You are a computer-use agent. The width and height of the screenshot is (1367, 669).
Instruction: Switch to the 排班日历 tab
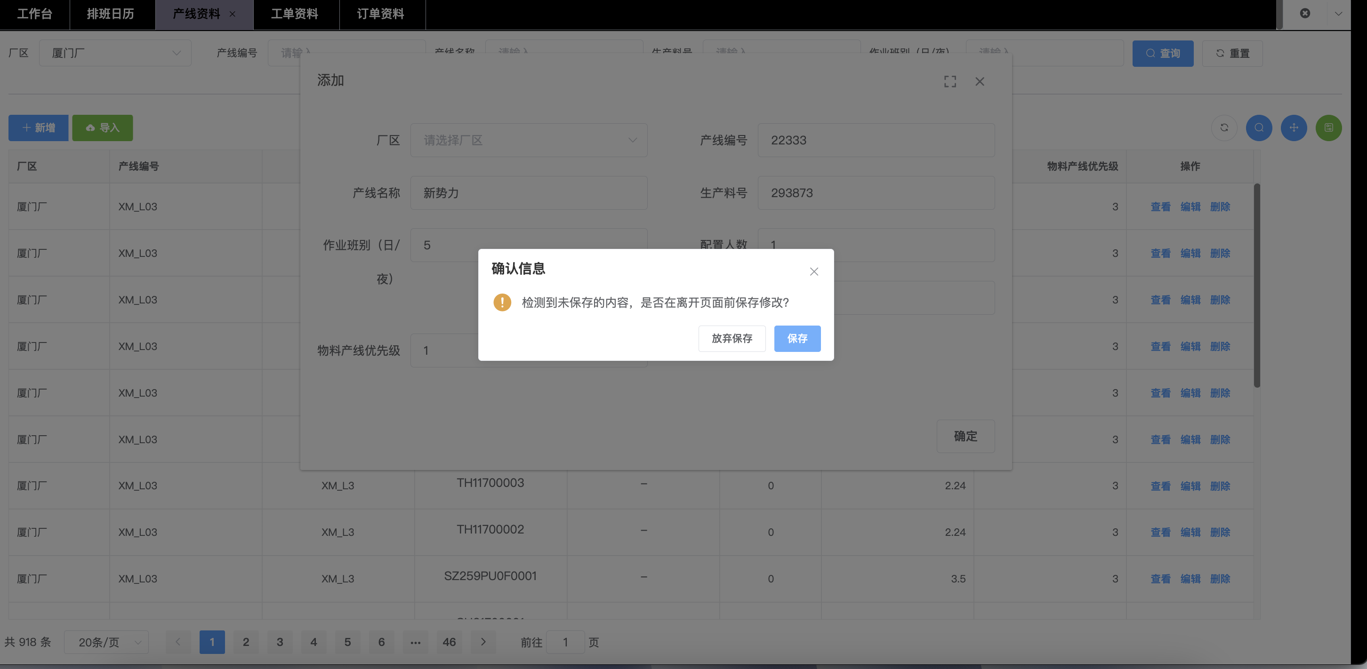tap(110, 14)
